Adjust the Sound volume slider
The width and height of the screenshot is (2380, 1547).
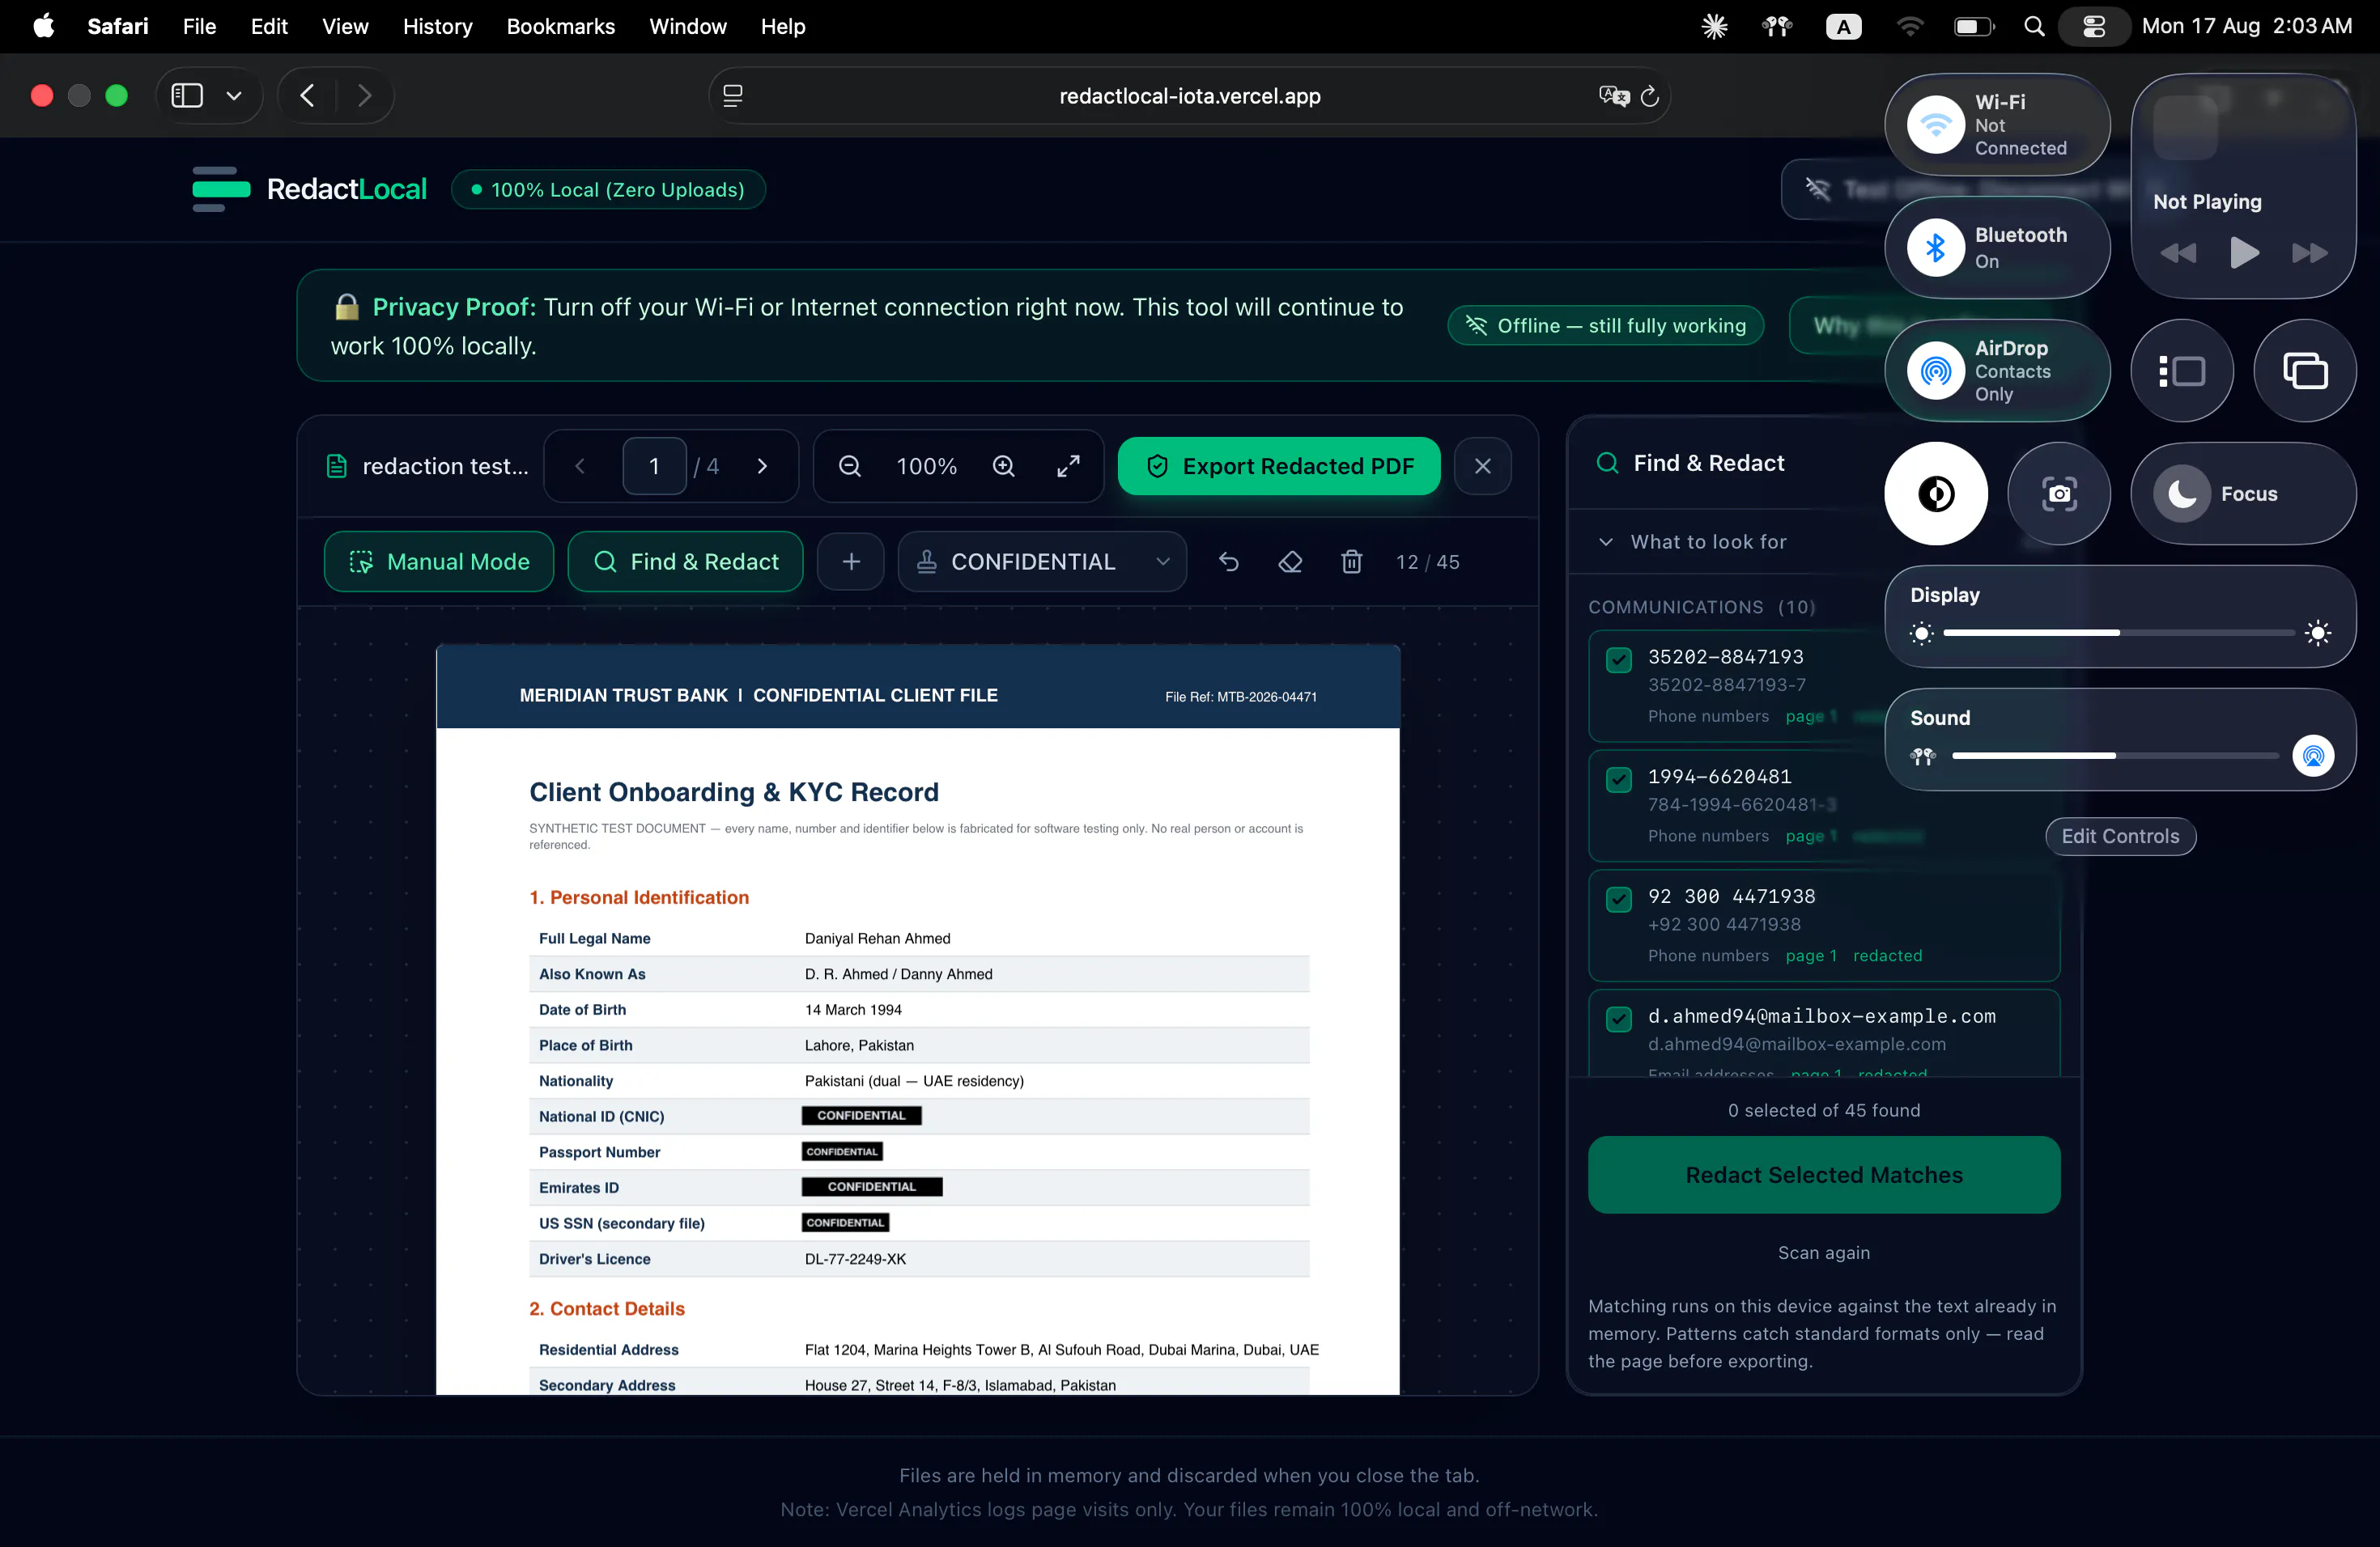(x=2115, y=756)
